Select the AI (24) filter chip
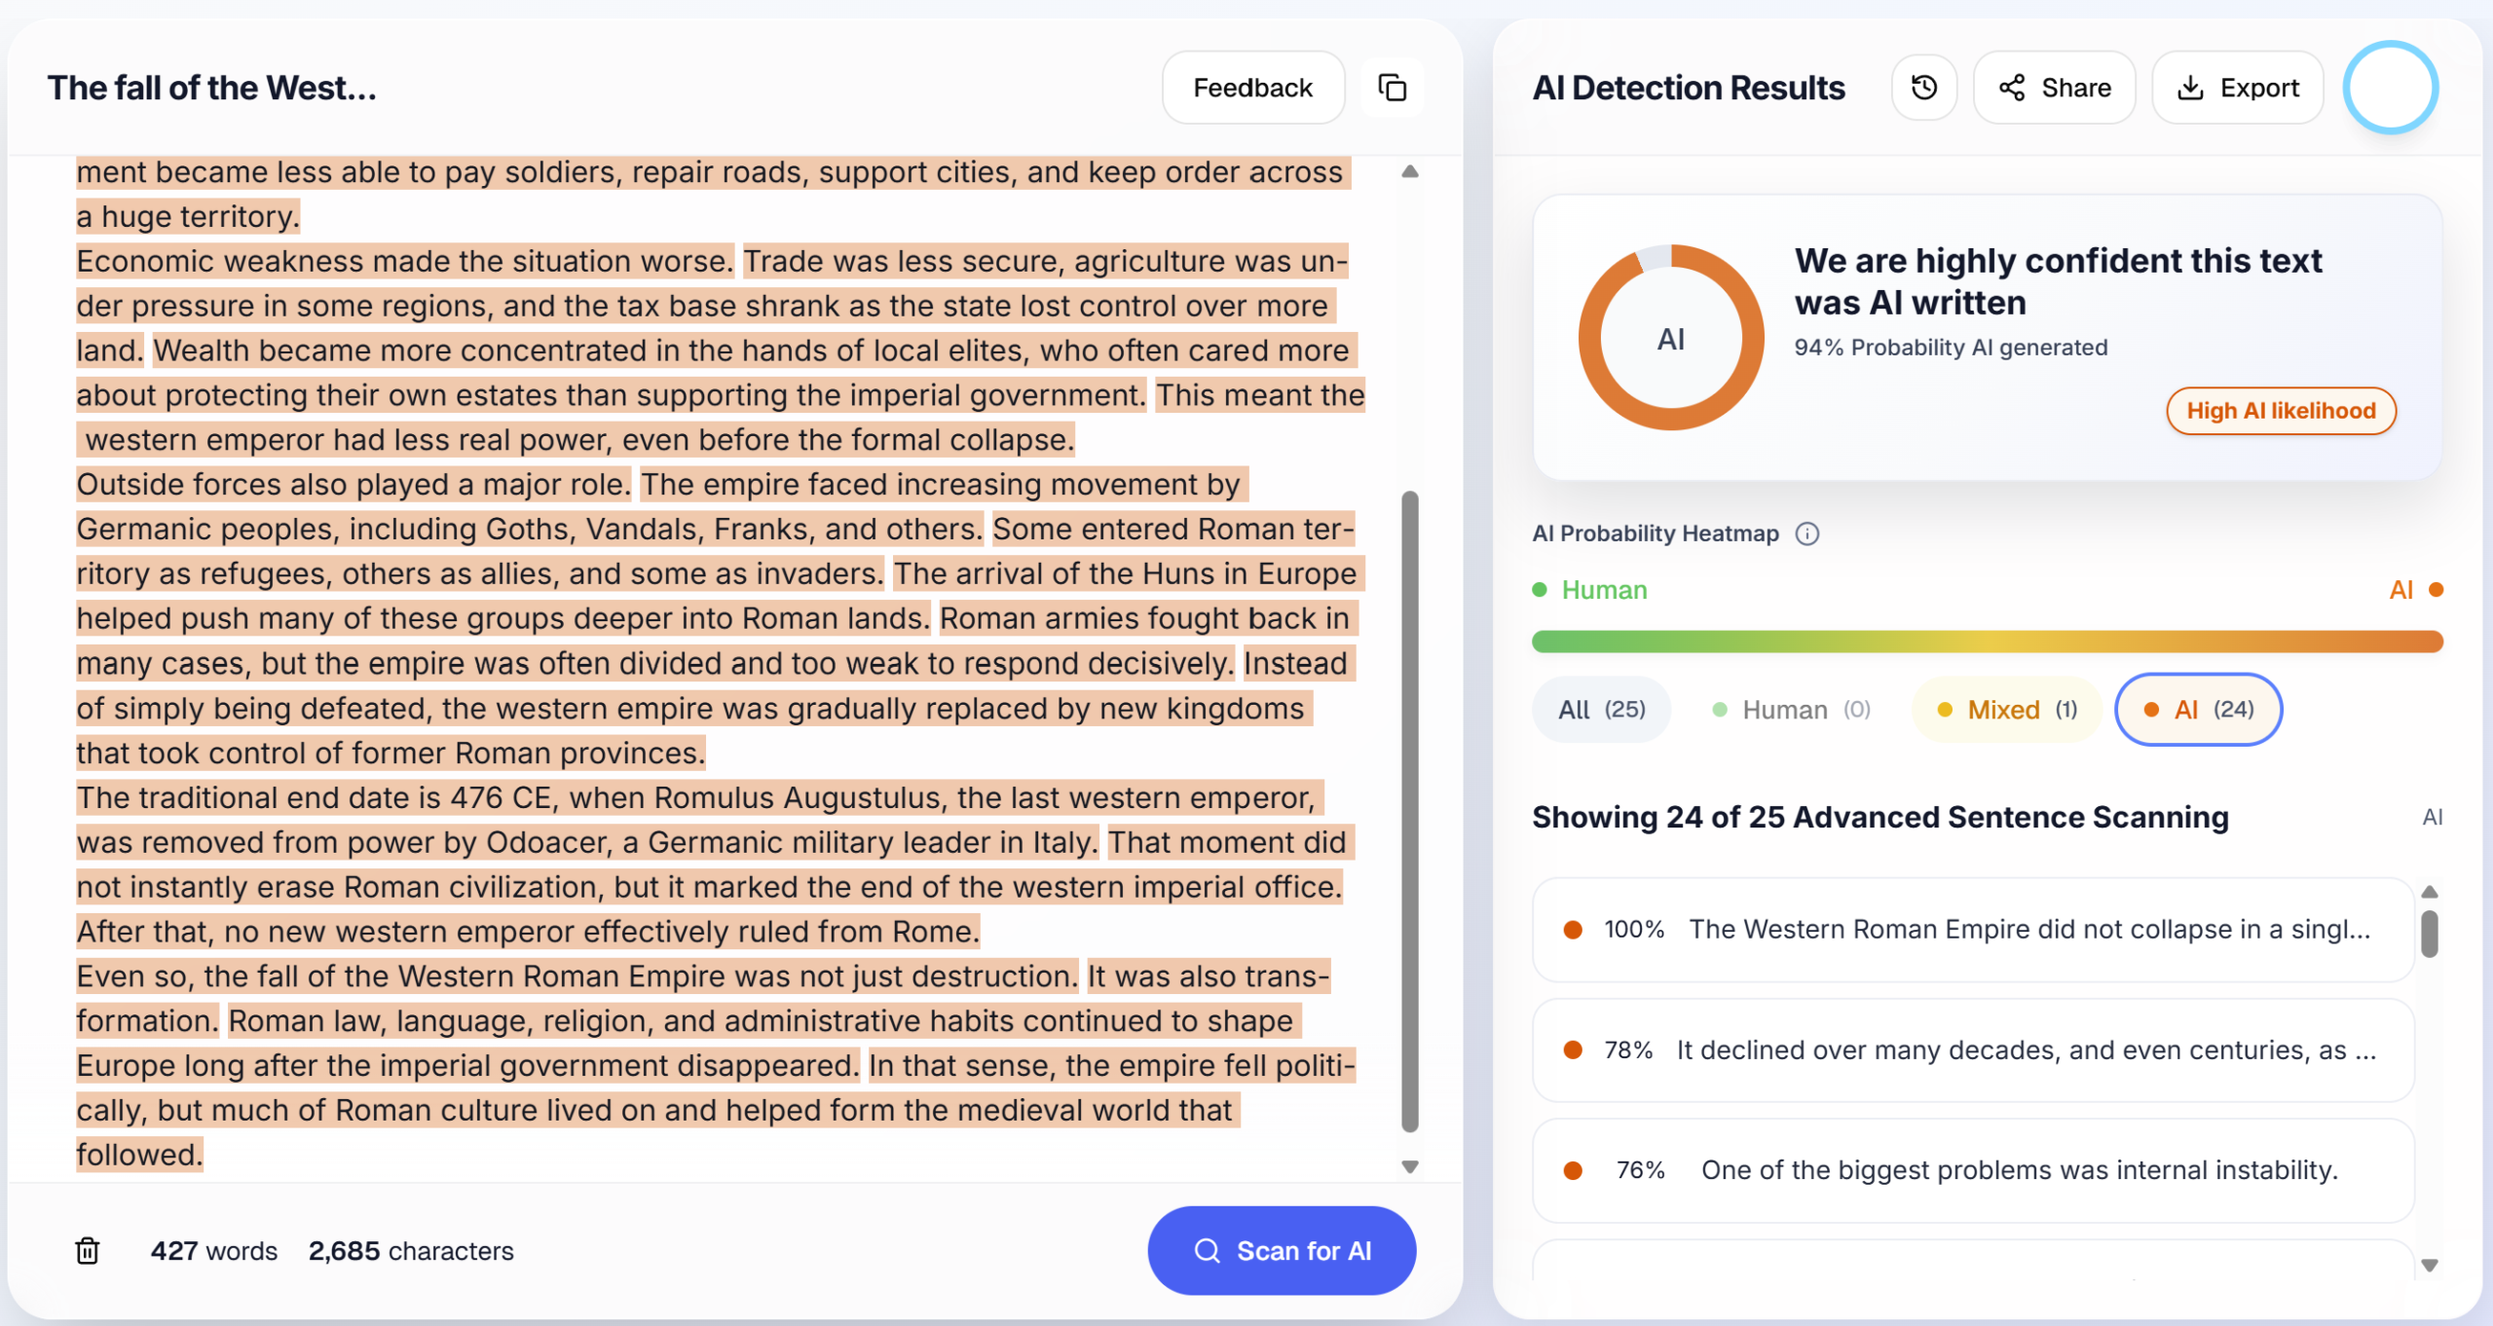Screen dimensions: 2493x1326 pos(2199,709)
